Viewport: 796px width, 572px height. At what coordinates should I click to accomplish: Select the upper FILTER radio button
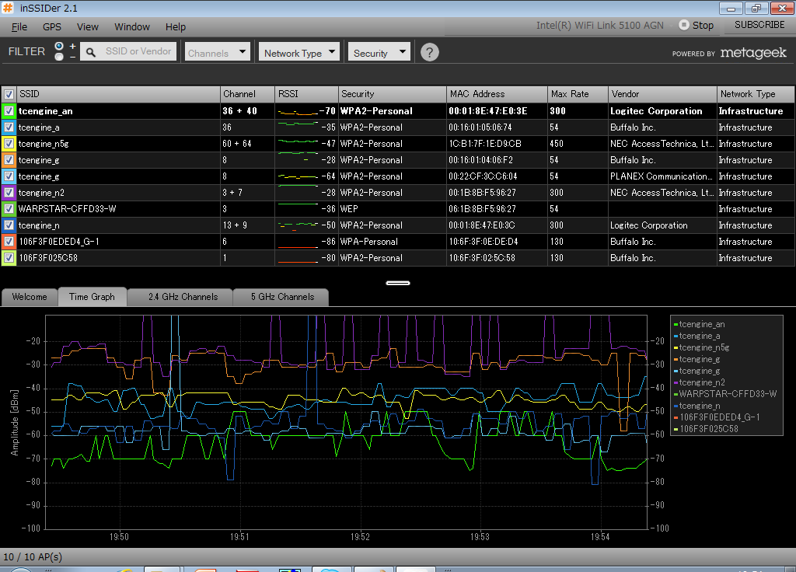(59, 46)
